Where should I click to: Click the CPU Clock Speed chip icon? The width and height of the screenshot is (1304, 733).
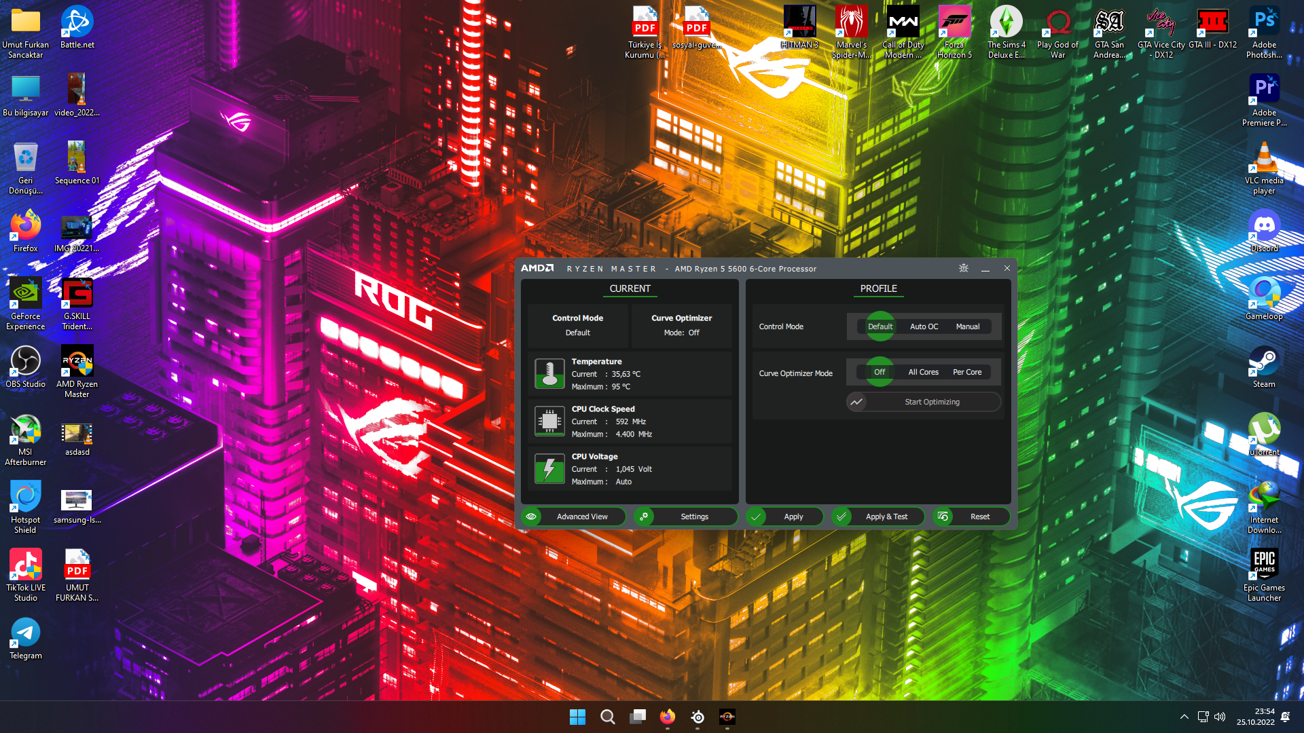pyautogui.click(x=549, y=421)
